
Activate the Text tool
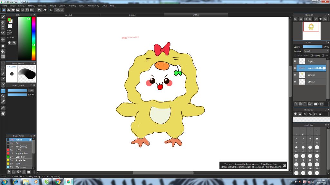(x=3, y=91)
